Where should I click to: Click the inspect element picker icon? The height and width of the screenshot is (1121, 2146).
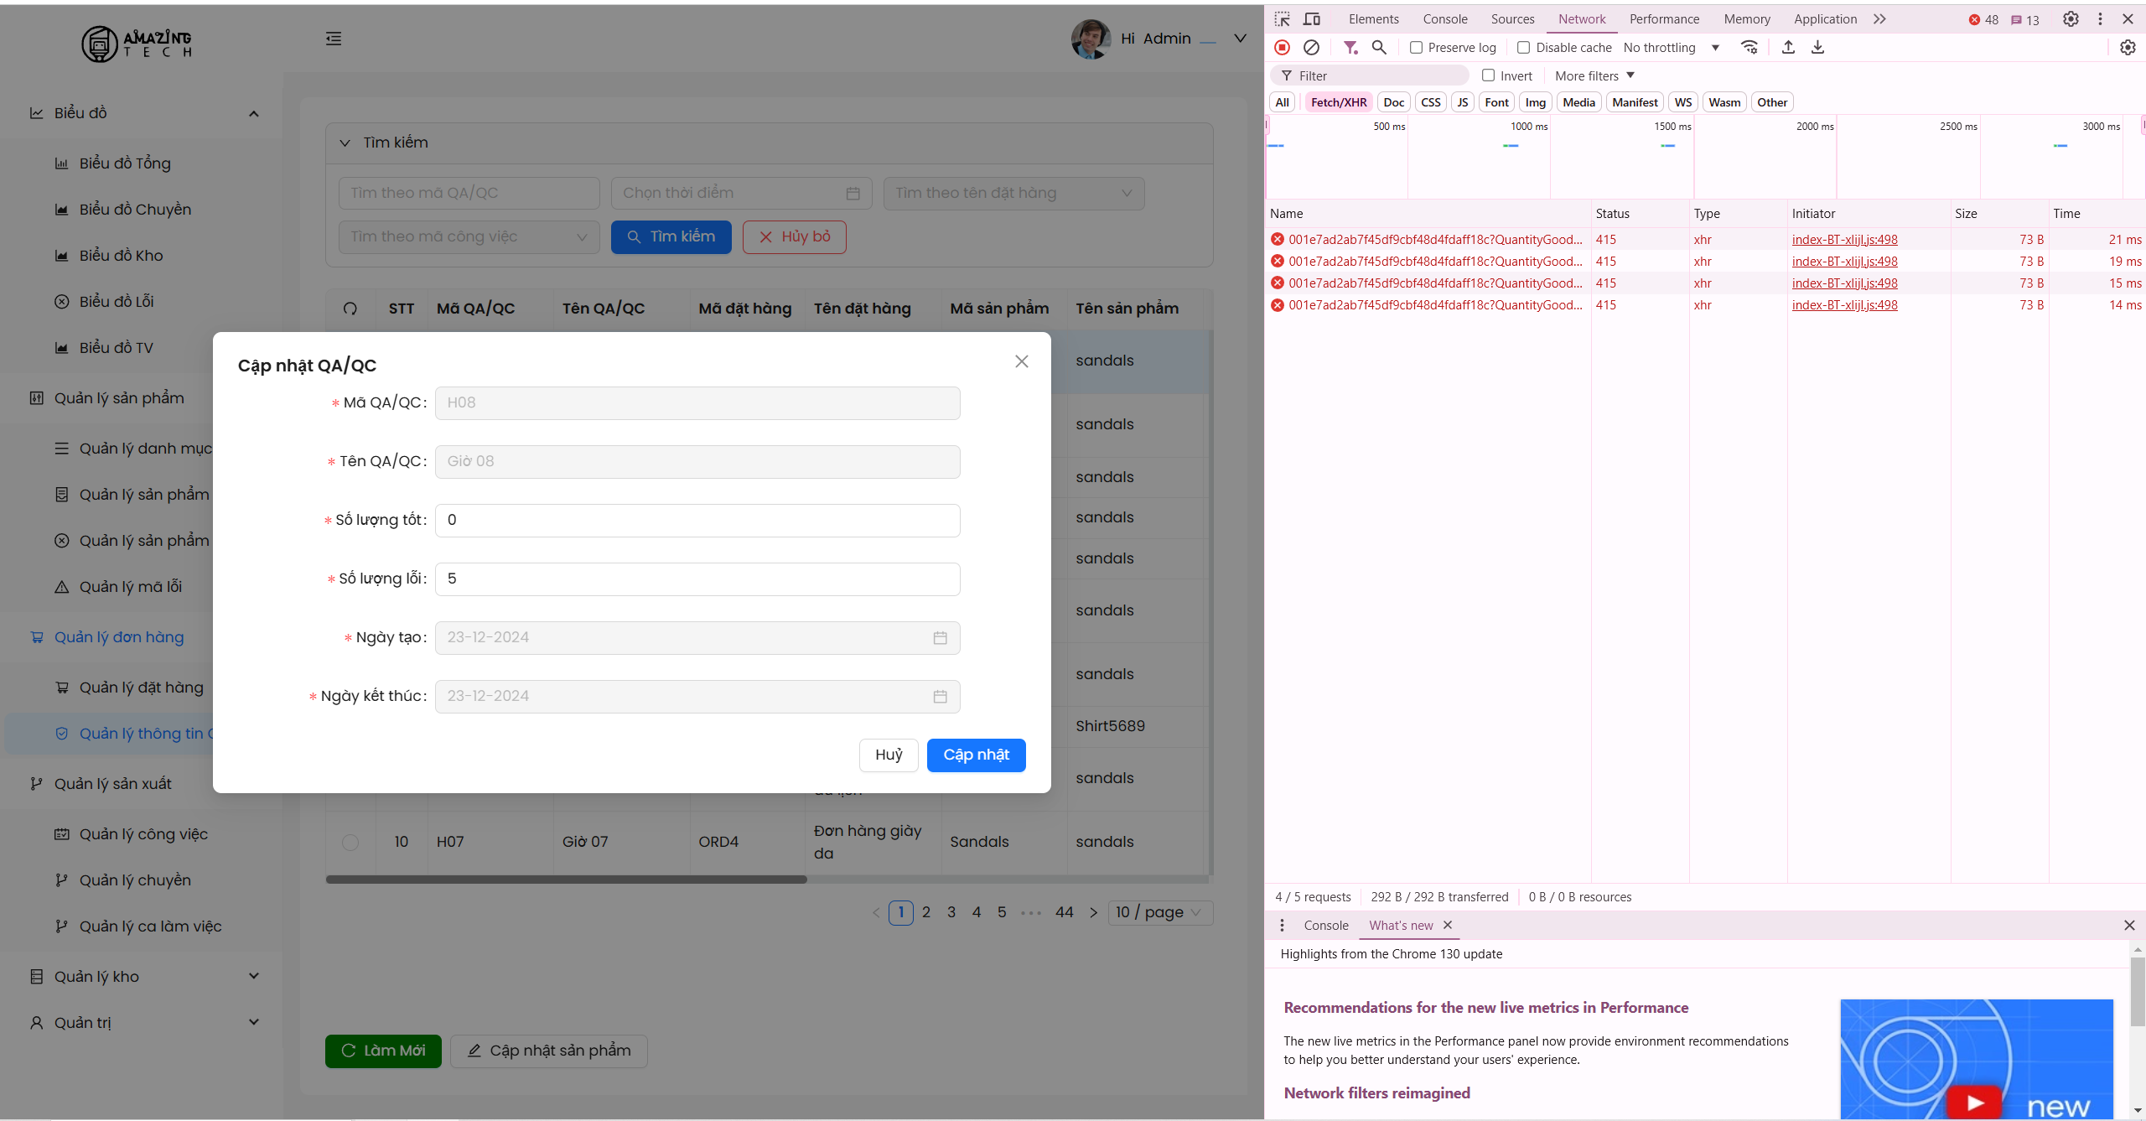coord(1282,19)
